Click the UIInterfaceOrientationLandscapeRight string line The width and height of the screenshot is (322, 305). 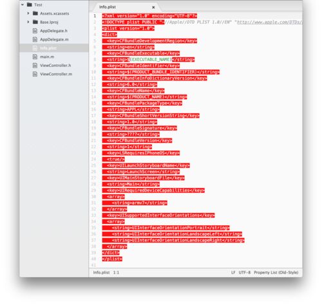173,240
